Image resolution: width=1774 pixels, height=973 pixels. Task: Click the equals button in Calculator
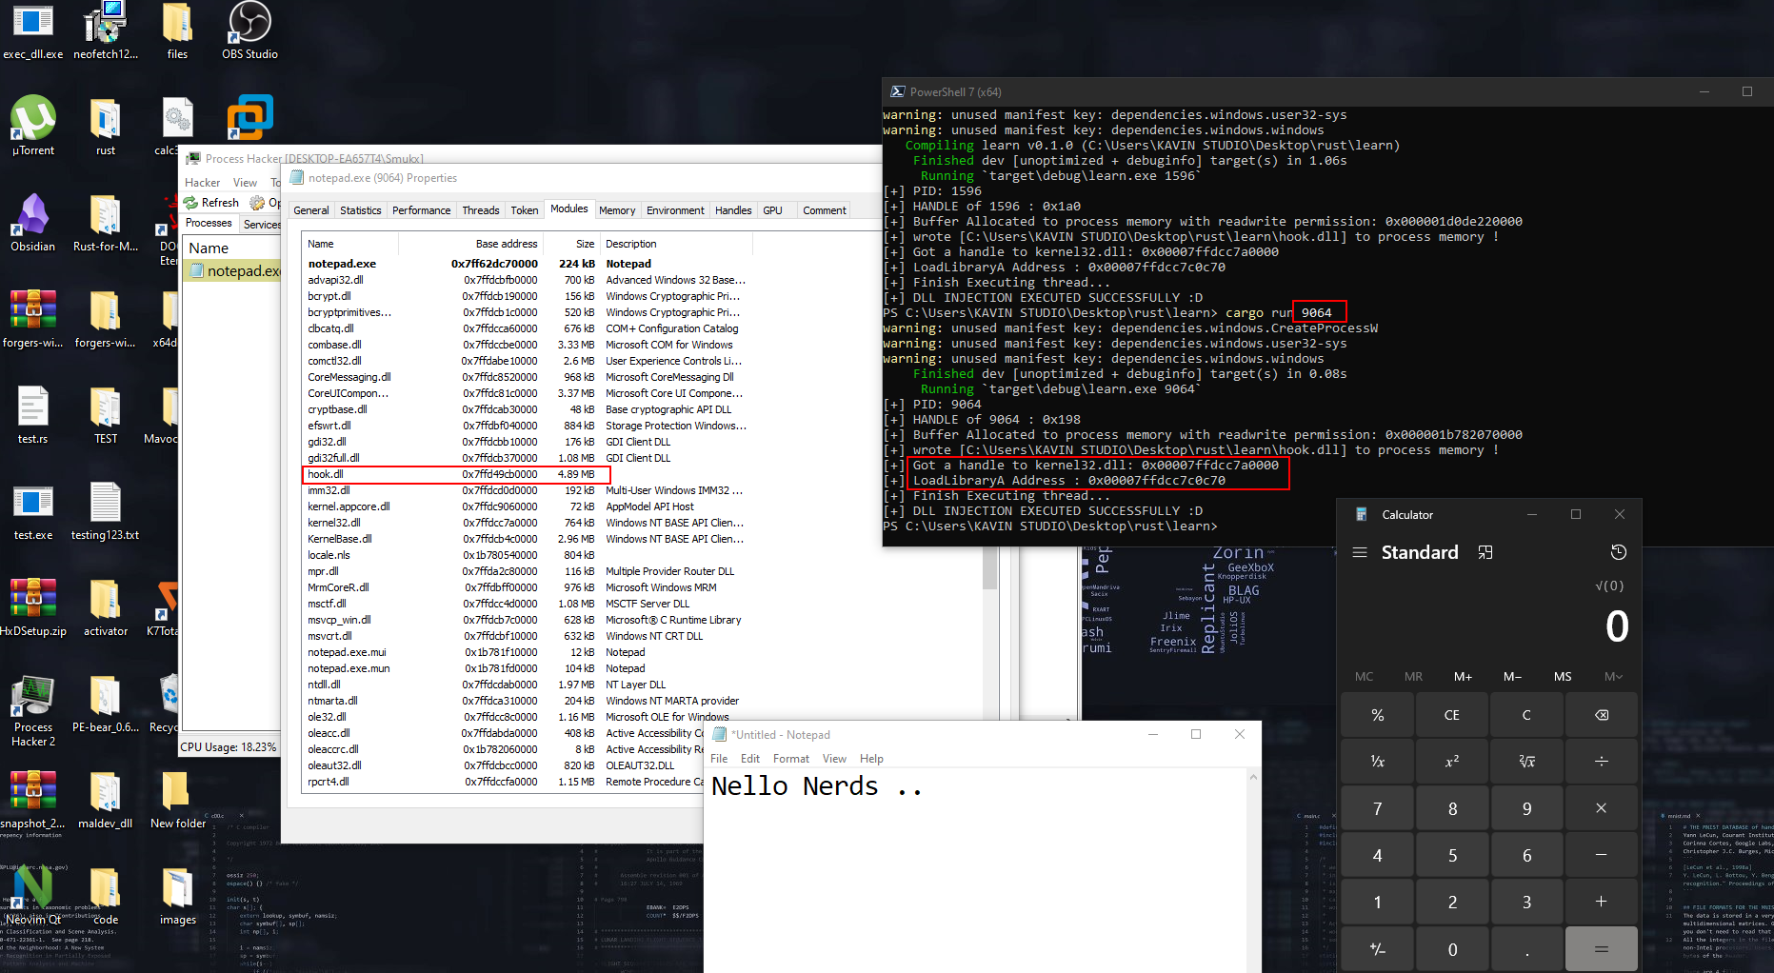1601,949
